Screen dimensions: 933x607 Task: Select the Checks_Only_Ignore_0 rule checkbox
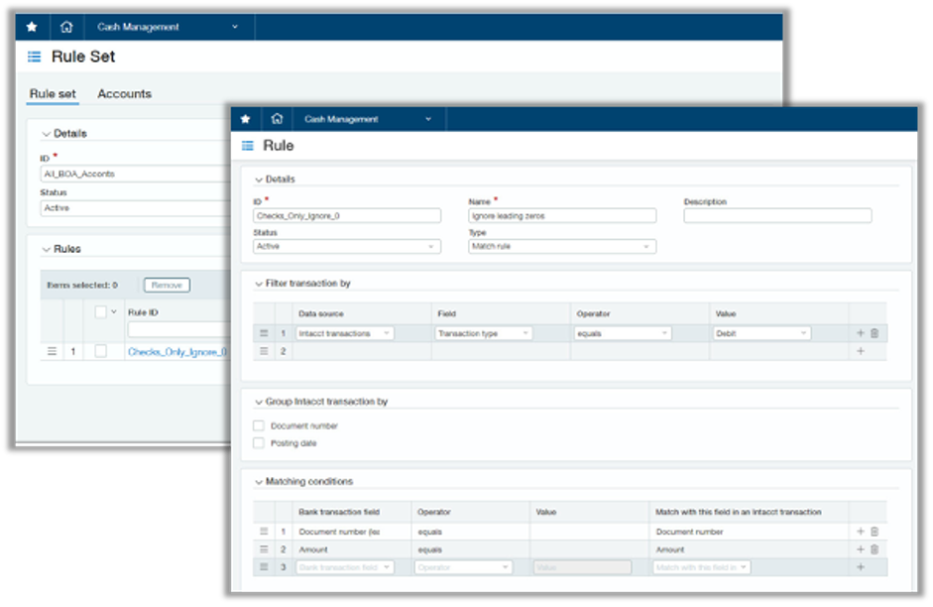click(100, 351)
